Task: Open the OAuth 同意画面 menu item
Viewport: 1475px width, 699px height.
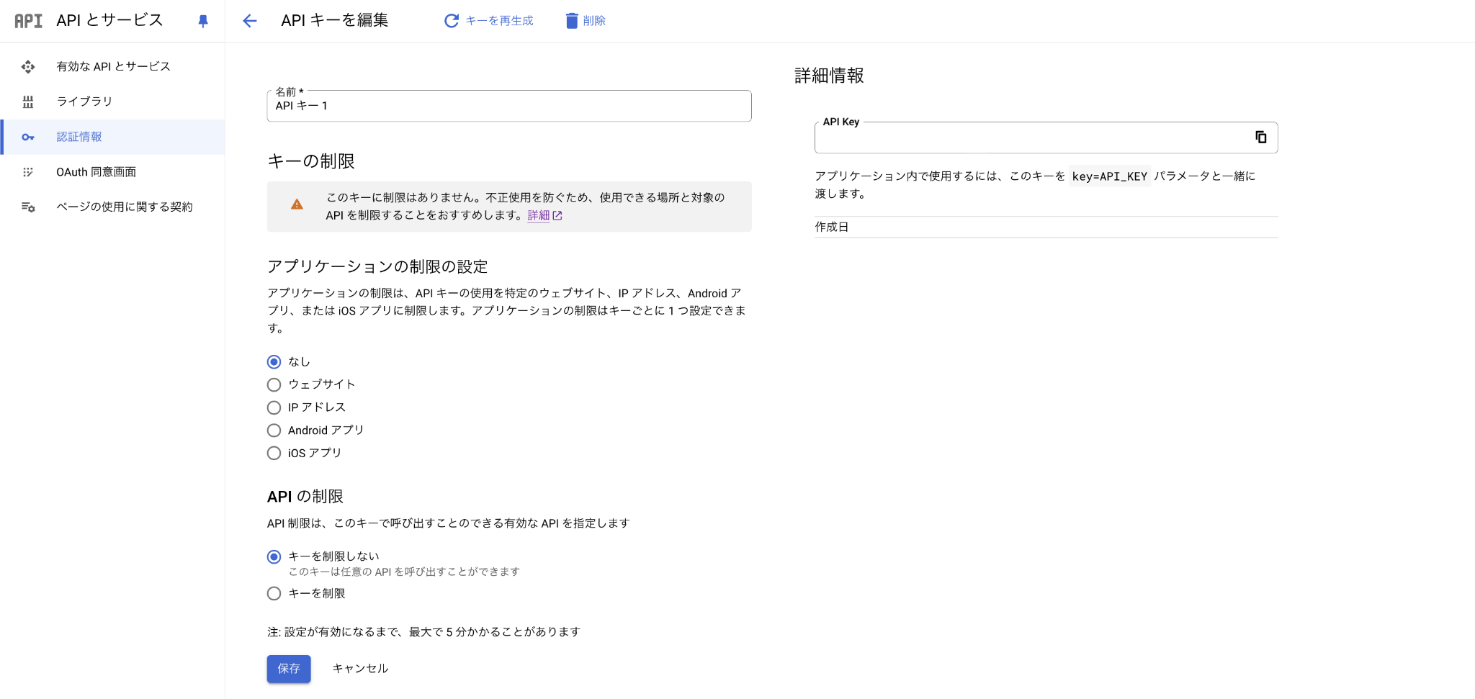Action: click(x=113, y=172)
